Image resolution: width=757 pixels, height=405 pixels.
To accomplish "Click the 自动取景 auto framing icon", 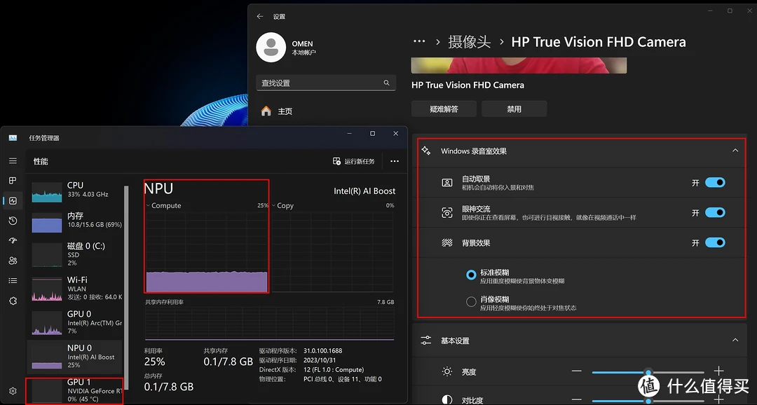I will point(447,182).
